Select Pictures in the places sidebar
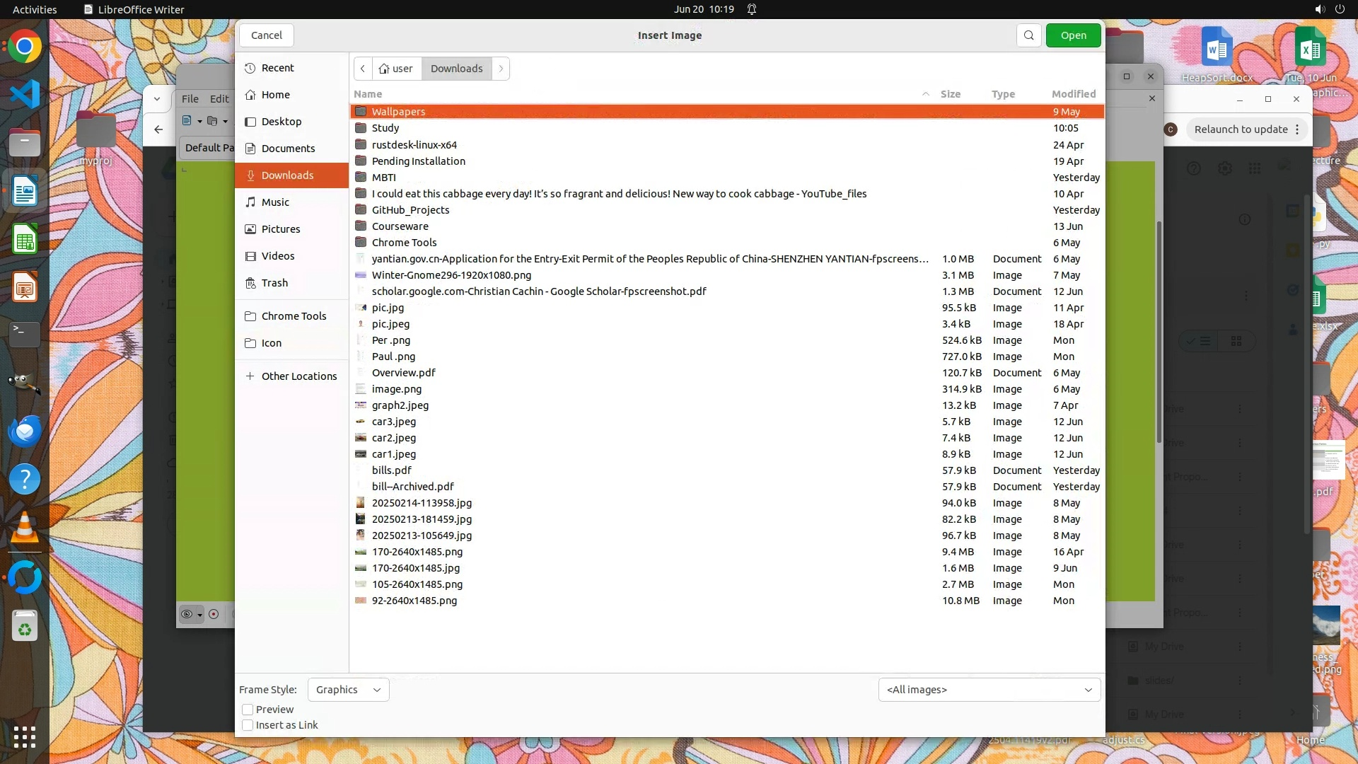This screenshot has width=1358, height=764. [x=281, y=229]
